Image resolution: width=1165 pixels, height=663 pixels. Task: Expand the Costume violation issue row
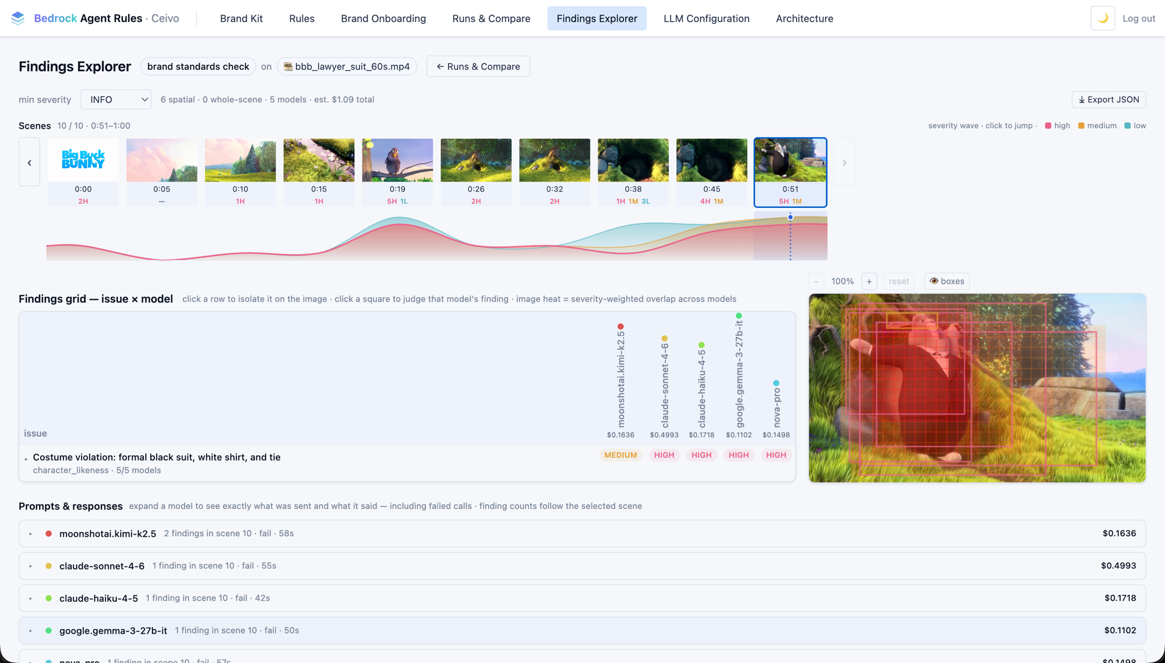26,459
